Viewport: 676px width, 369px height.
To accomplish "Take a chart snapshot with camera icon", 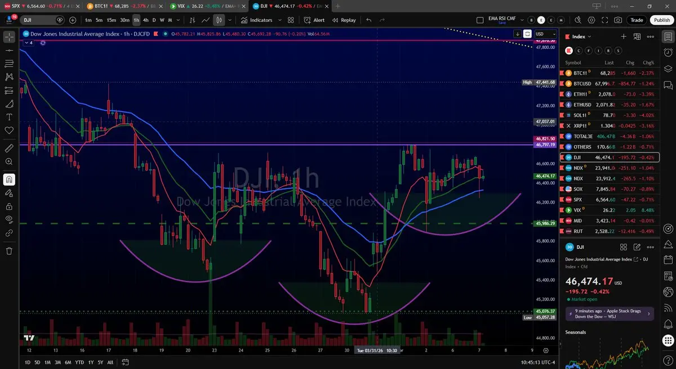I will coord(619,20).
